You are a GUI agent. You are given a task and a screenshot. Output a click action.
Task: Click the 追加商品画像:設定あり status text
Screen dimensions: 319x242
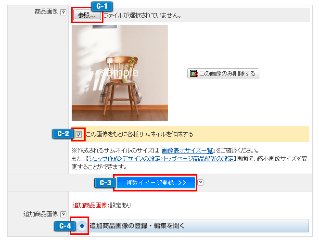(102, 205)
